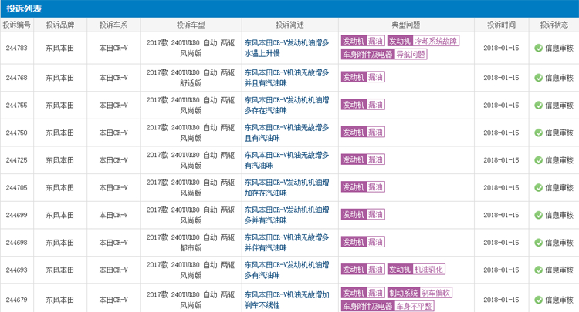Select complaint number 244698
Image resolution: width=579 pixels, height=312 pixels.
pyautogui.click(x=17, y=243)
